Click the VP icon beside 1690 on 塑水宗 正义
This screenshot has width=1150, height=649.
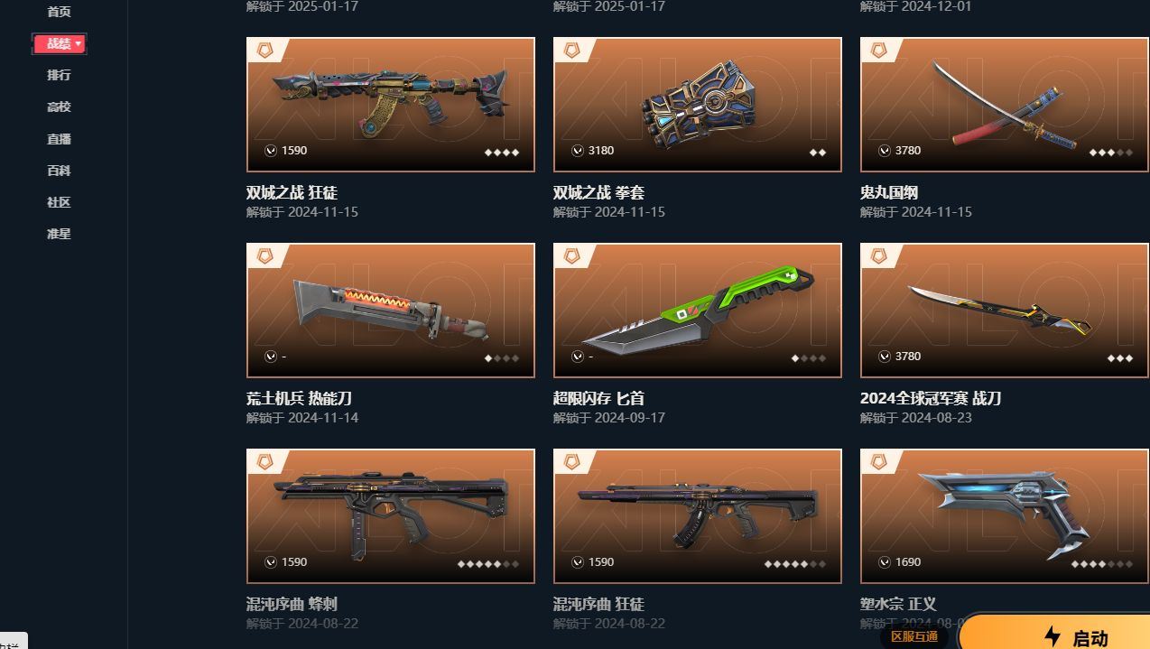(x=885, y=562)
